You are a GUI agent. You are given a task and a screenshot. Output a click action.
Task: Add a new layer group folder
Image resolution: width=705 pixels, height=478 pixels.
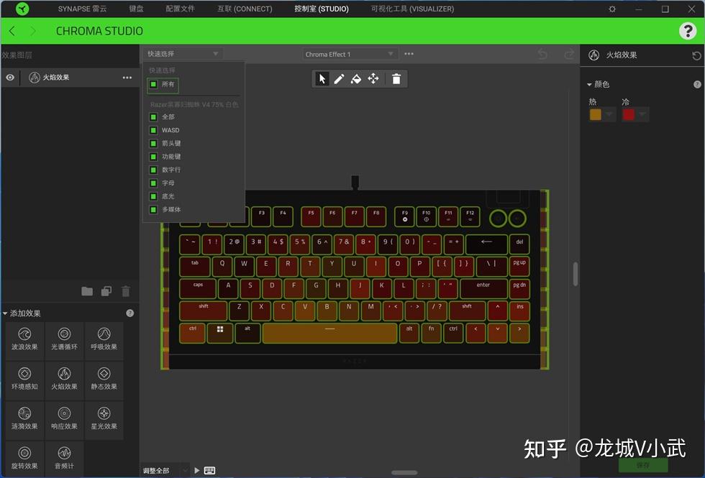[87, 291]
